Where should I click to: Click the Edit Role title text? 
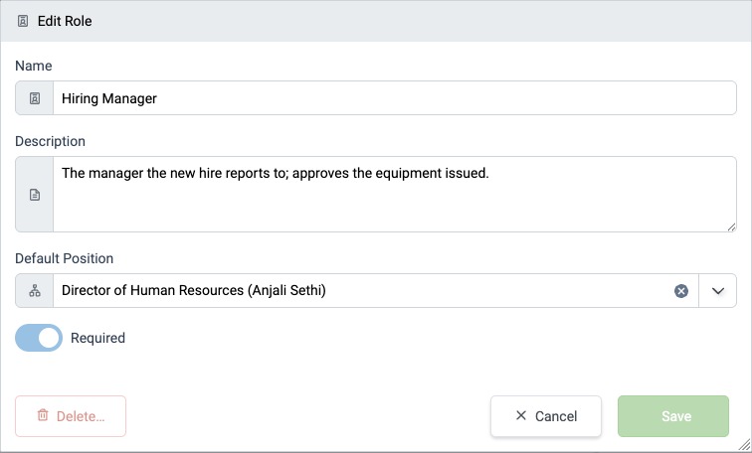click(x=65, y=21)
